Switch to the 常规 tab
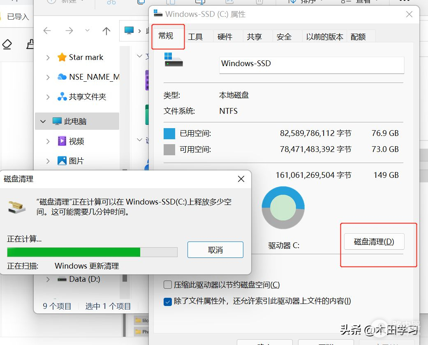Viewport: 428px width, 345px height. [x=166, y=36]
